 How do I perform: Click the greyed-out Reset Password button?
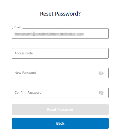pyautogui.click(x=60, y=109)
